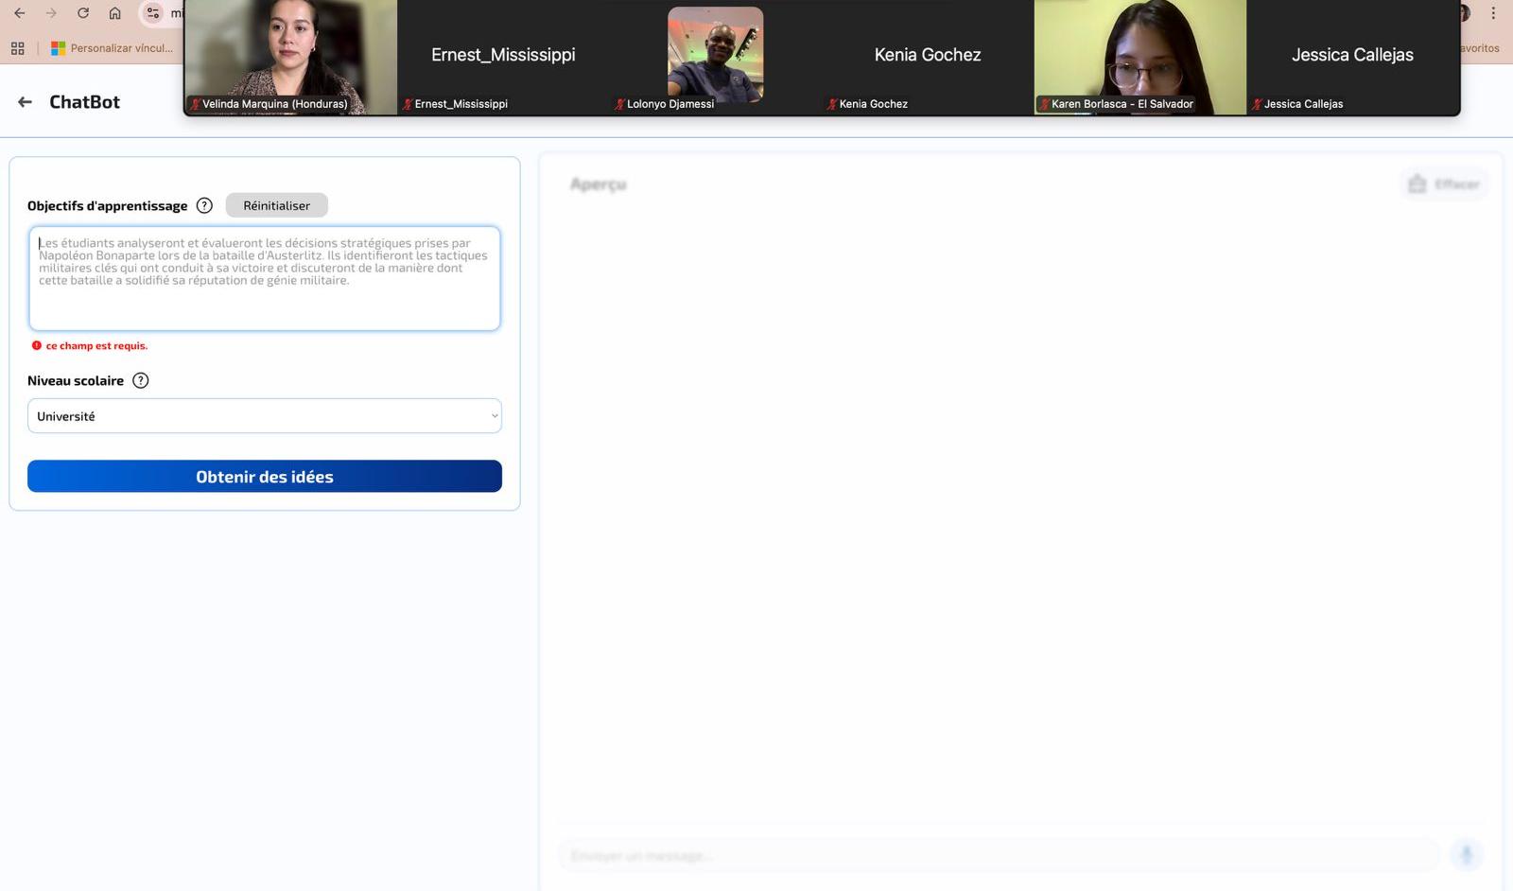Click the Effacer button in the preview panel
The width and height of the screenshot is (1513, 891).
point(1444,183)
